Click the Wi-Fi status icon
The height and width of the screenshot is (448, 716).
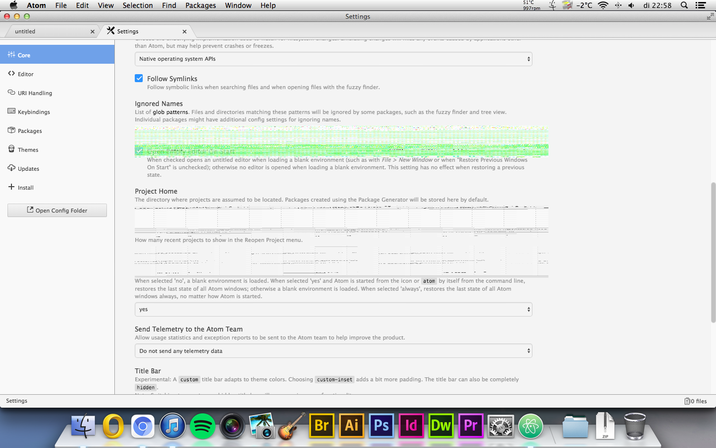click(603, 5)
